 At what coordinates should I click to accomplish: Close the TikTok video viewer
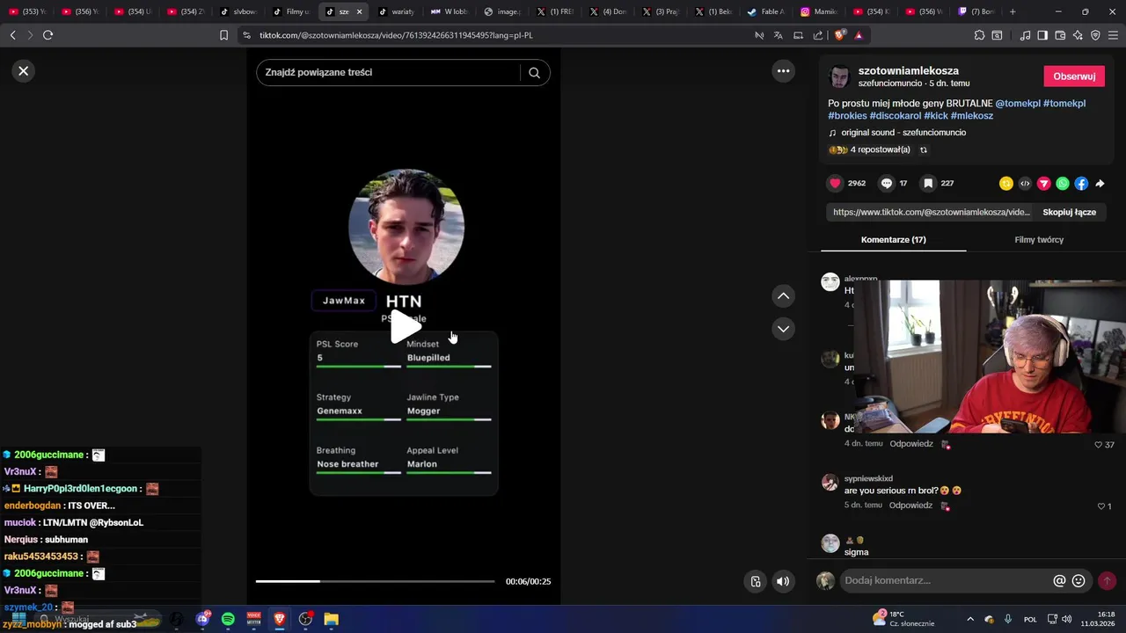pyautogui.click(x=24, y=71)
